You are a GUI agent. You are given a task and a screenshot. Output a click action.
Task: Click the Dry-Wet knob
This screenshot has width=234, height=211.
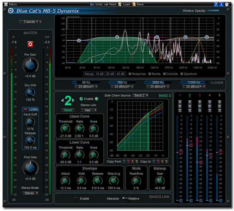point(30,92)
